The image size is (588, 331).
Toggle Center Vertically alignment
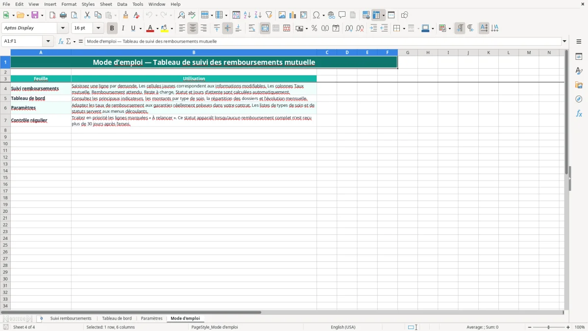(x=227, y=28)
